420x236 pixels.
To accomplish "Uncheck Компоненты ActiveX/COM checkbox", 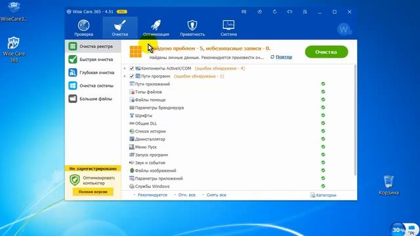I will click(x=131, y=68).
